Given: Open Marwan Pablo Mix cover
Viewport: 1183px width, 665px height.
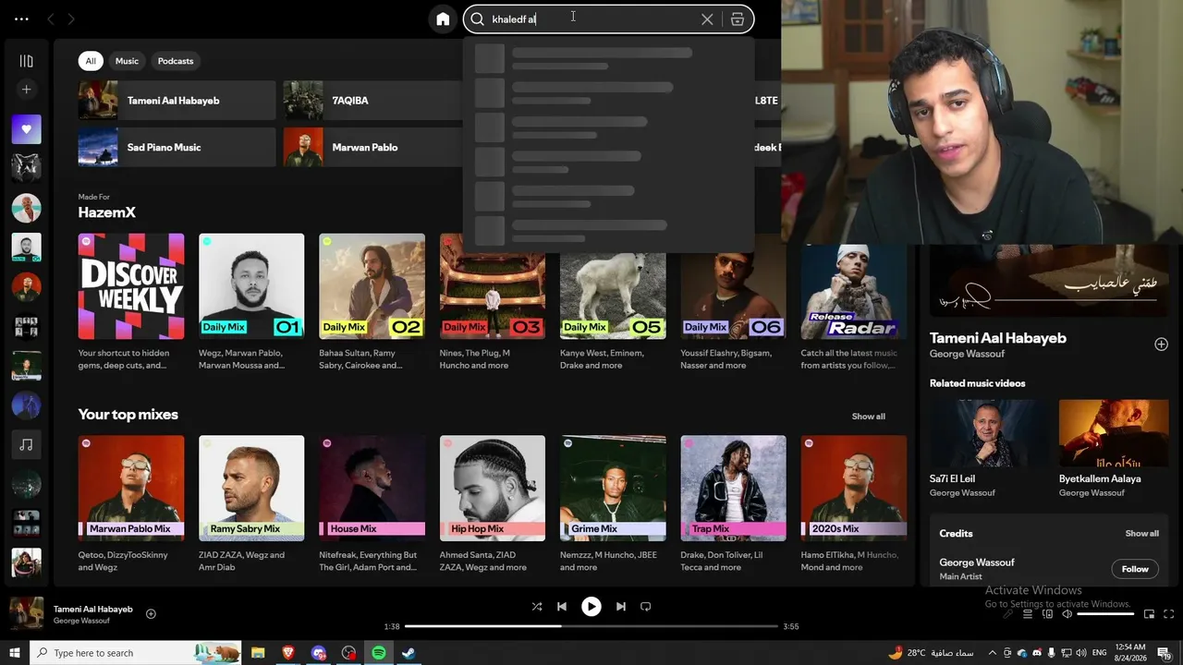Looking at the screenshot, I should tap(131, 489).
